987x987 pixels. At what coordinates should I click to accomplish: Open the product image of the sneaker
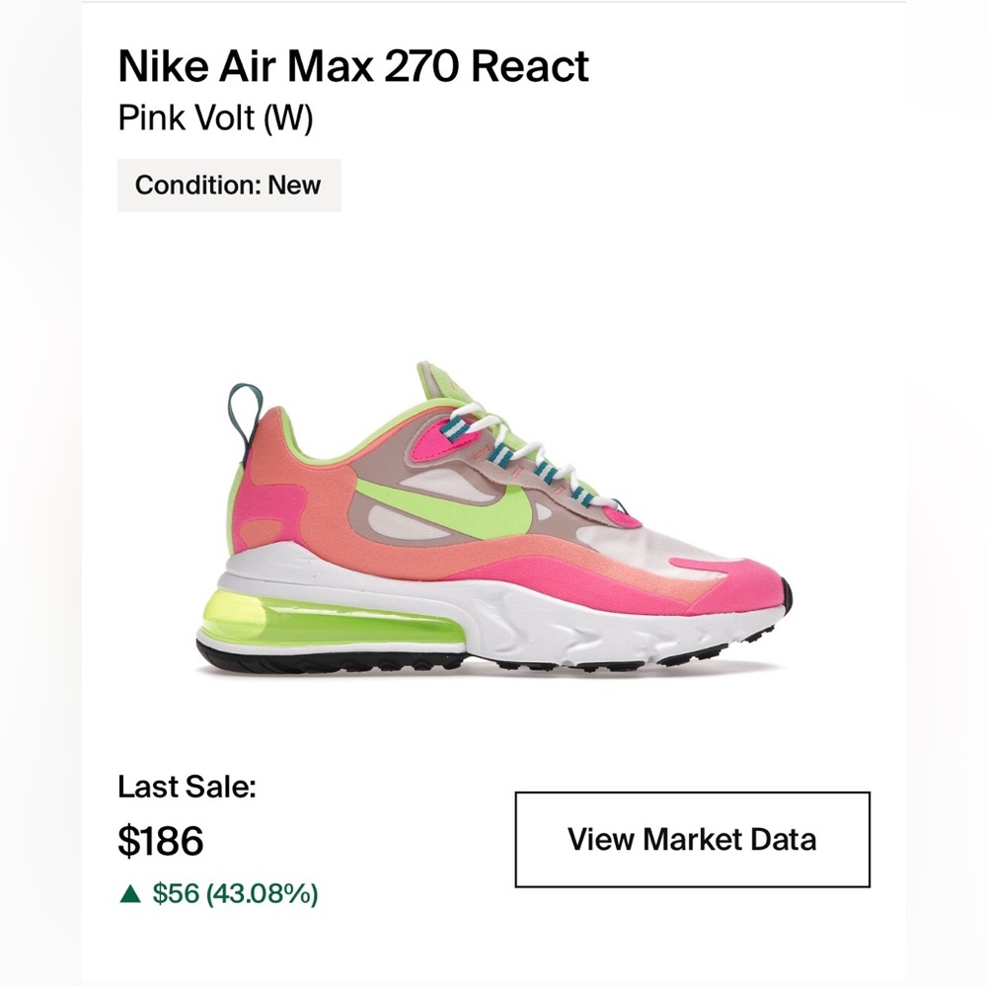point(493,513)
